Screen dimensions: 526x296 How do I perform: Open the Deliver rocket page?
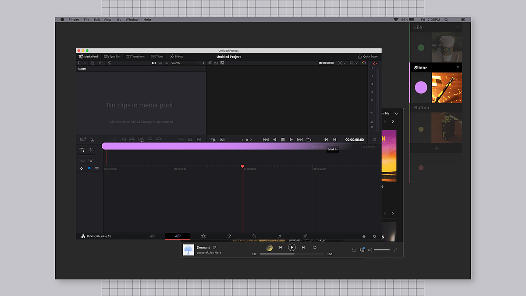click(x=305, y=236)
